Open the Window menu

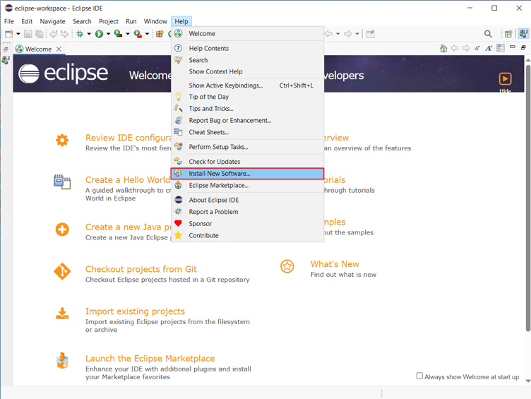click(x=155, y=21)
